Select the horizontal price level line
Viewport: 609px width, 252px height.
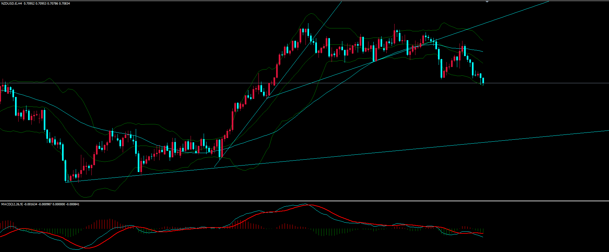539,83
